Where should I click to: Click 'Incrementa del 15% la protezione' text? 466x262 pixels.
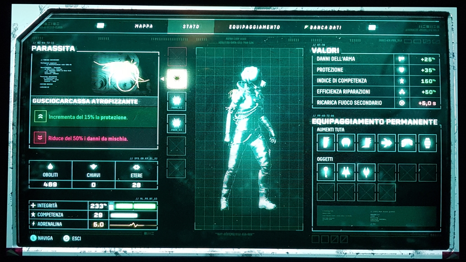(x=88, y=117)
